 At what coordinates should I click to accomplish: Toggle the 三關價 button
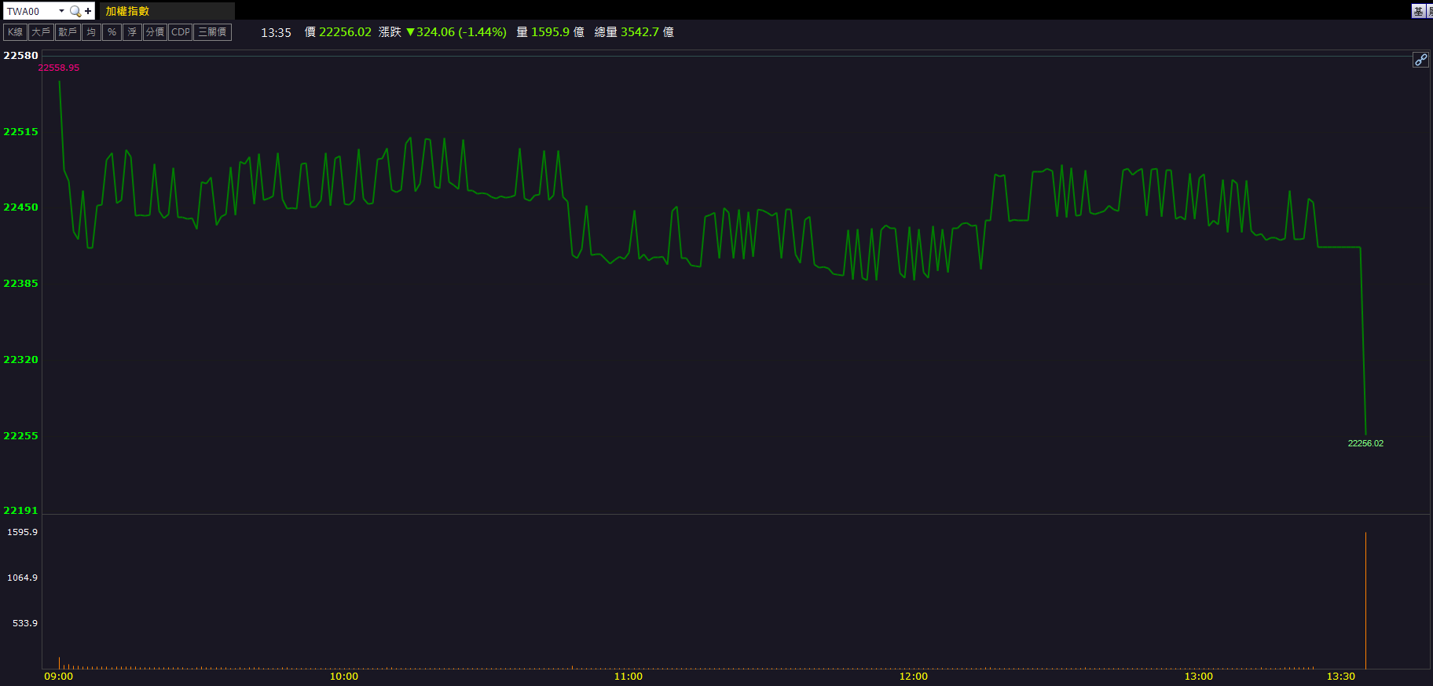212,32
